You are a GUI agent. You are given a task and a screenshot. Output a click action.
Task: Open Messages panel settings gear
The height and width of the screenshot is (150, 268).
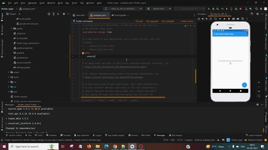258,105
